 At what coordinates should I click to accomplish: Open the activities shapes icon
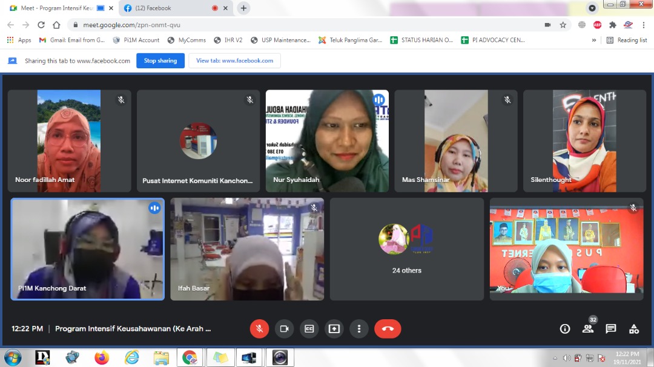633,329
